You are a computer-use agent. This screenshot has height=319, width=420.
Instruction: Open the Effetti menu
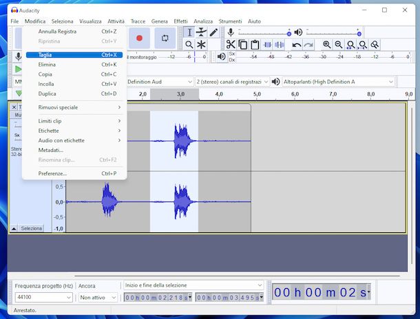tap(180, 21)
